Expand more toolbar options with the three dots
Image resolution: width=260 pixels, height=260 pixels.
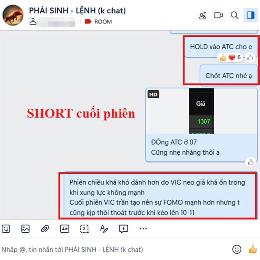143,229
